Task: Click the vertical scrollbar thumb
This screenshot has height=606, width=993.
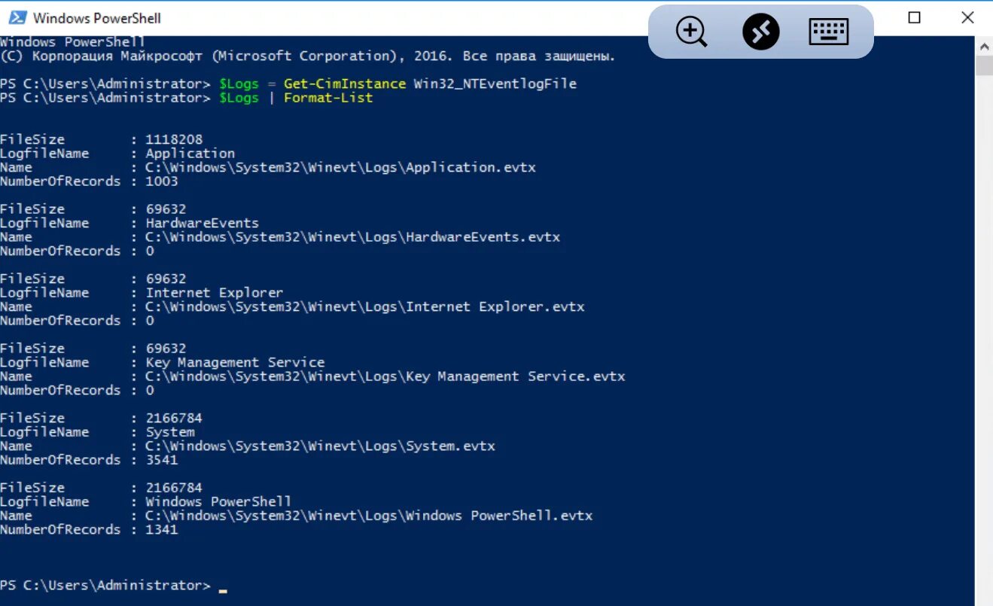Action: point(984,65)
